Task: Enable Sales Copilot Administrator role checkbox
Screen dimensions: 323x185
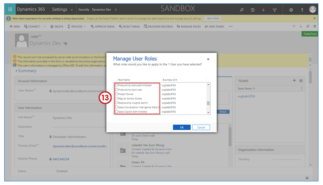Action: click(117, 112)
